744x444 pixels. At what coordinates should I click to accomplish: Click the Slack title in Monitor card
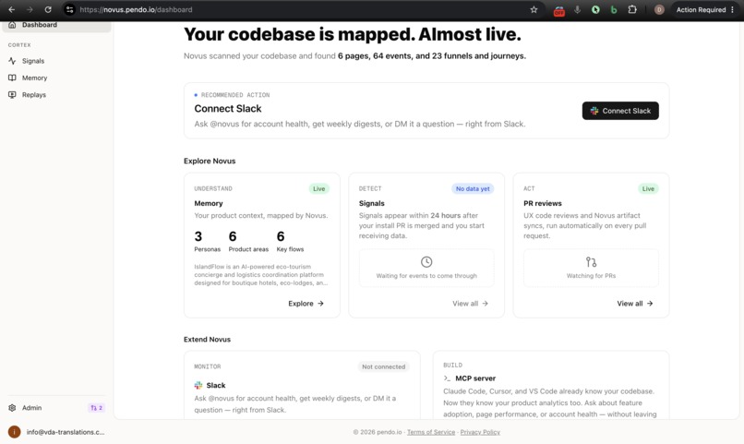216,385
